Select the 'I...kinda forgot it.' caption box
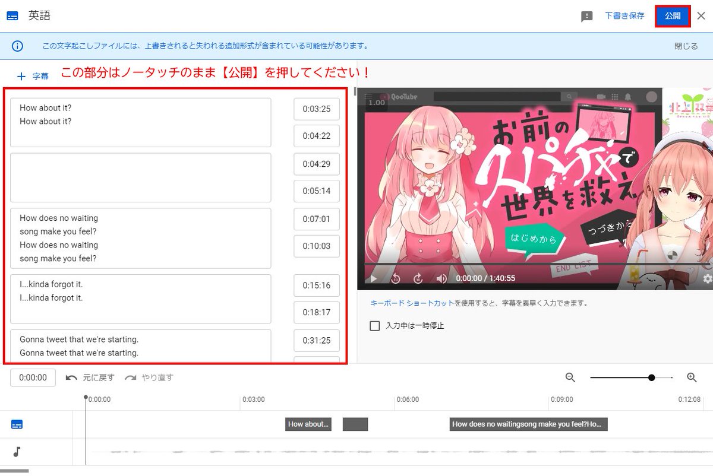The width and height of the screenshot is (713, 476). coord(141,299)
